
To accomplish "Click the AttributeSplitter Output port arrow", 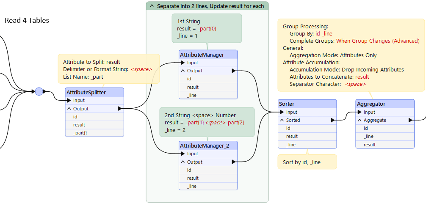I will coord(120,109).
